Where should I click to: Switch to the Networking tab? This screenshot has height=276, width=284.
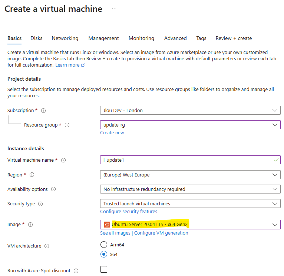point(65,38)
